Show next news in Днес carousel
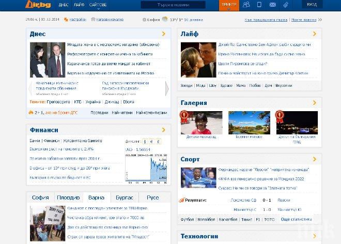The width and height of the screenshot is (341, 244). point(167,88)
